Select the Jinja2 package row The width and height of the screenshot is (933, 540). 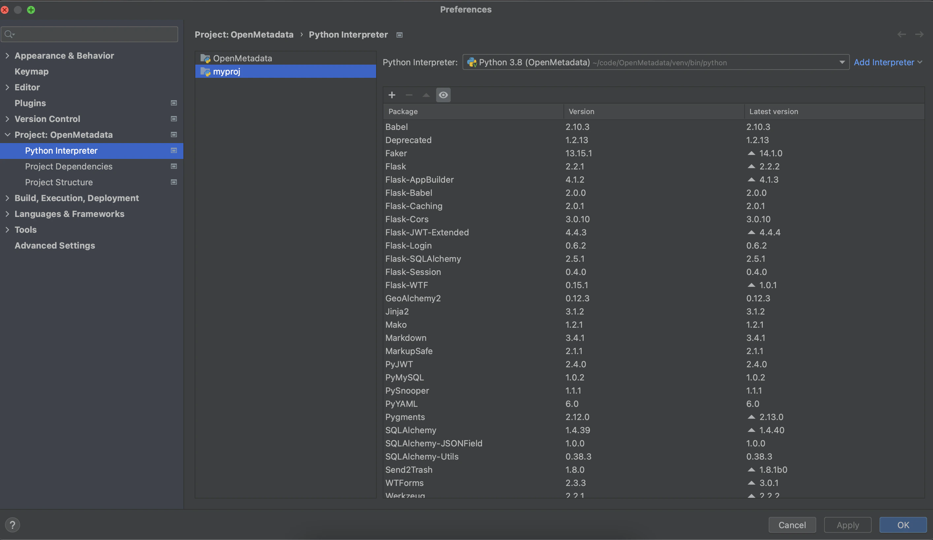point(654,312)
